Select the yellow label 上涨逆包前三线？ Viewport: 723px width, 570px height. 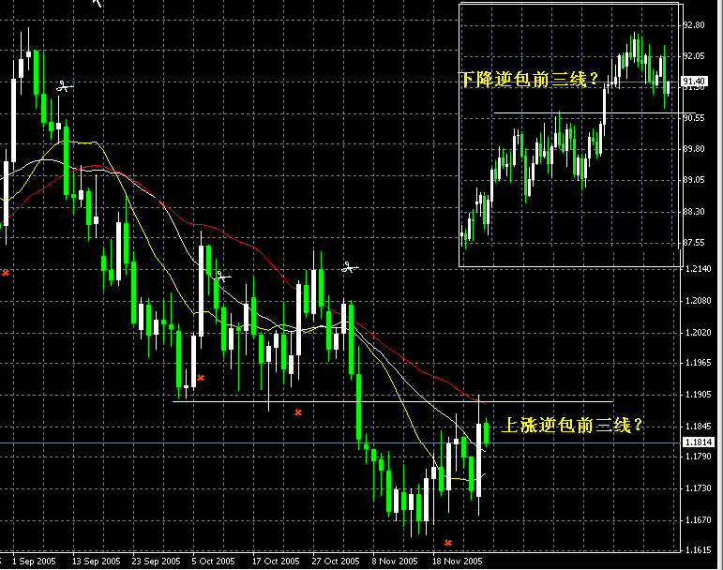click(x=572, y=425)
